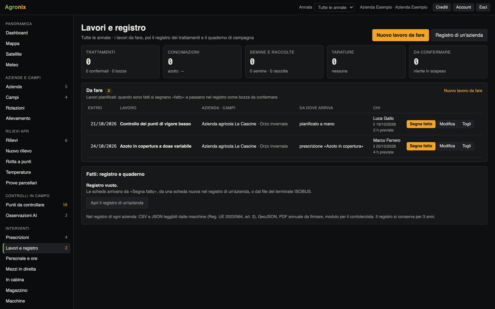Open the Annata year dropdown
This screenshot has width=495, height=309.
(334, 7)
